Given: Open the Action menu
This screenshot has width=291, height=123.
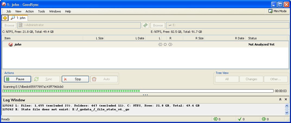Looking at the screenshot, I should tap(30, 11).
